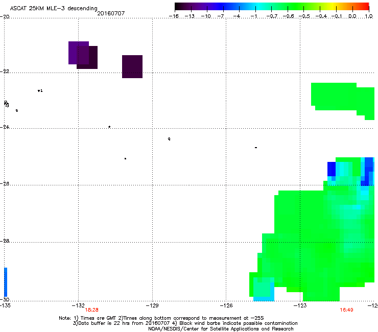Click the note line "Times are GMT"
This screenshot has width=378, height=332.
[161, 318]
